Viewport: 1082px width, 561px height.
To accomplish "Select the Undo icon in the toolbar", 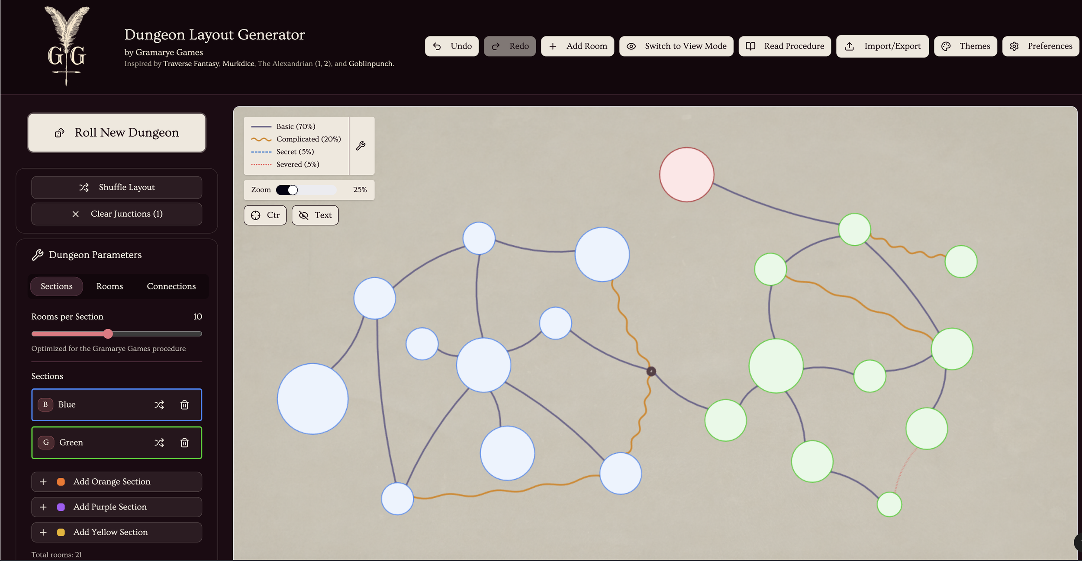I will pyautogui.click(x=437, y=46).
